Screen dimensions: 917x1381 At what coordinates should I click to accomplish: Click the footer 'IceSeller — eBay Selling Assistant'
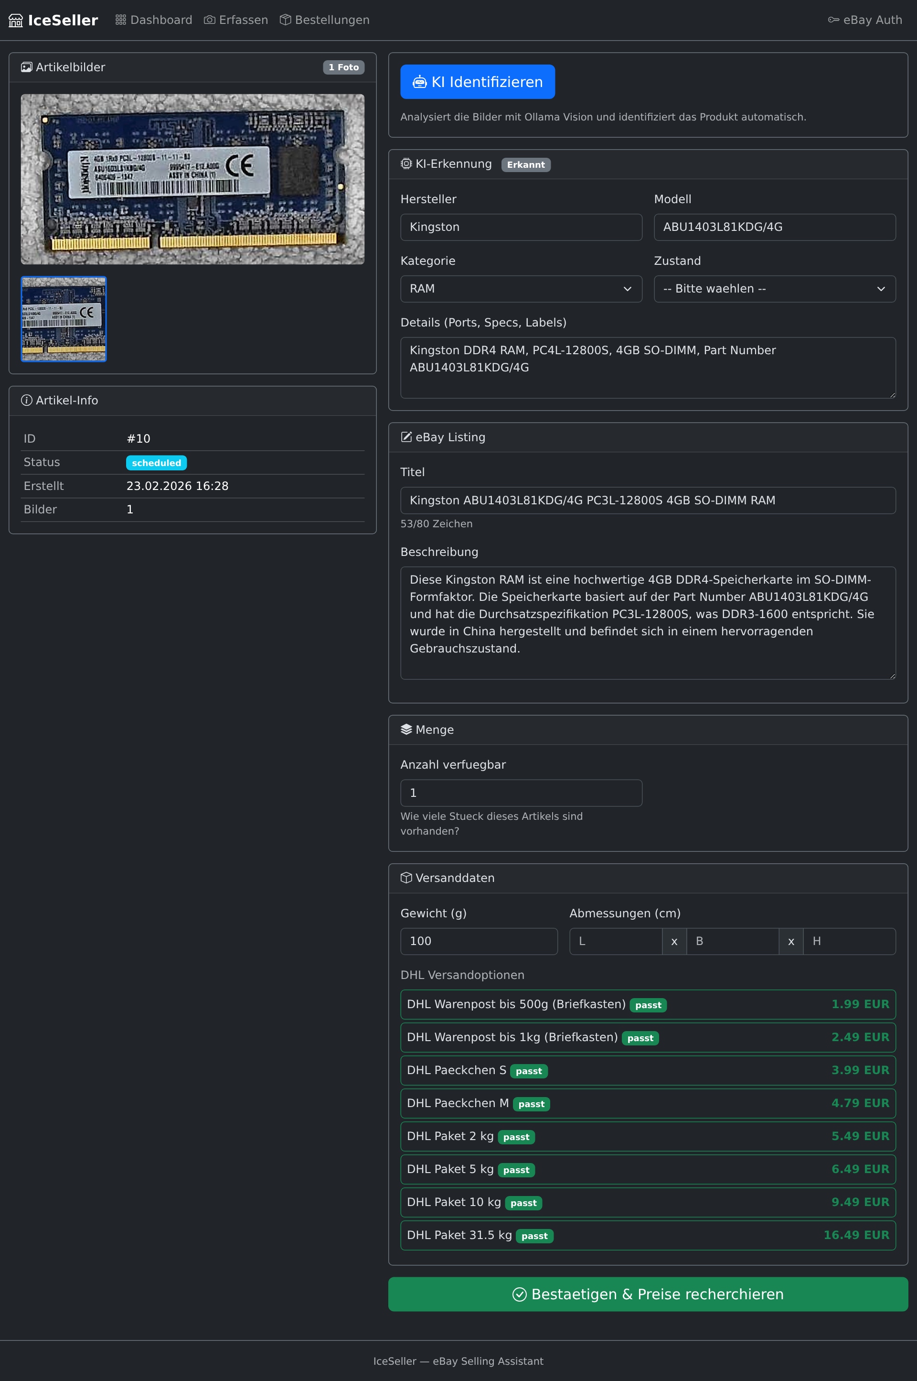point(458,1361)
